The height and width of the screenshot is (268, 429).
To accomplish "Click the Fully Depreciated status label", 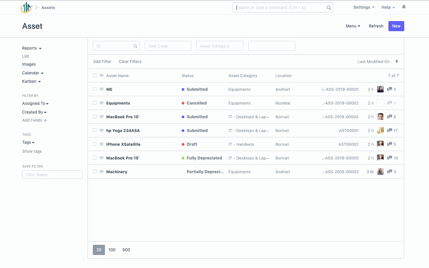I will click(x=204, y=158).
